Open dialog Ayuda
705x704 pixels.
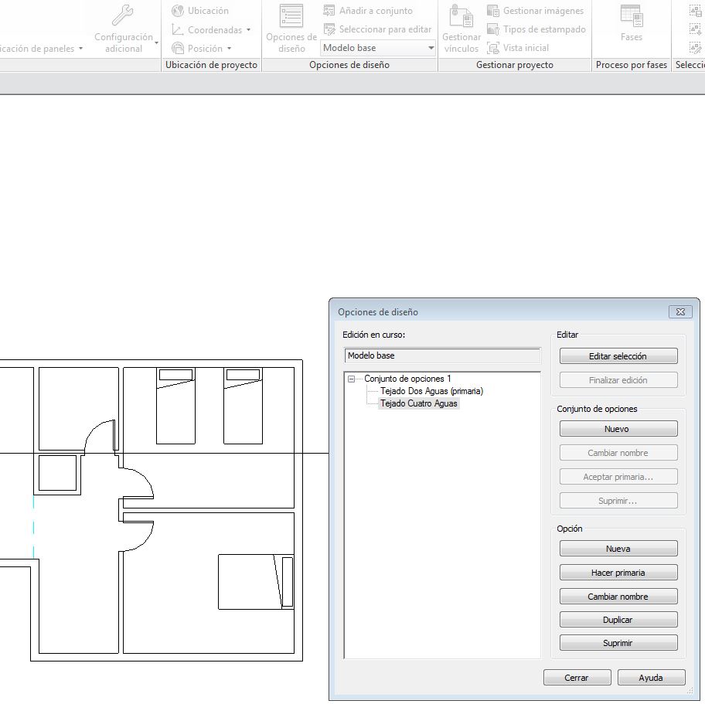651,677
